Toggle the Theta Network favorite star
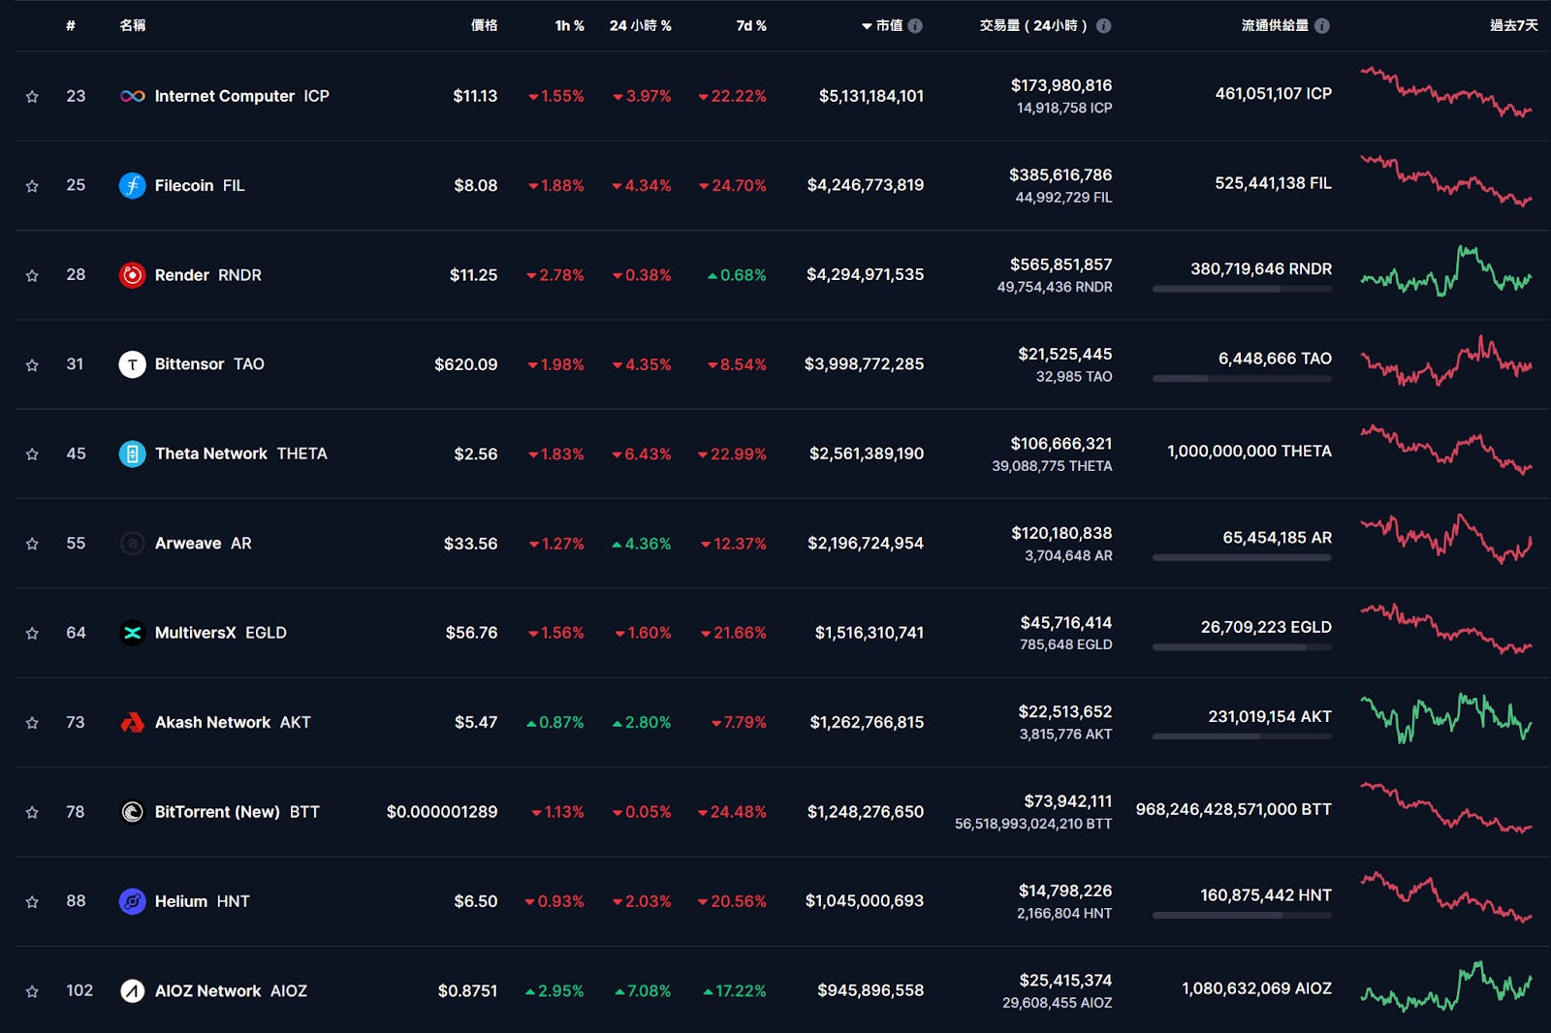The image size is (1551, 1033). click(x=32, y=454)
